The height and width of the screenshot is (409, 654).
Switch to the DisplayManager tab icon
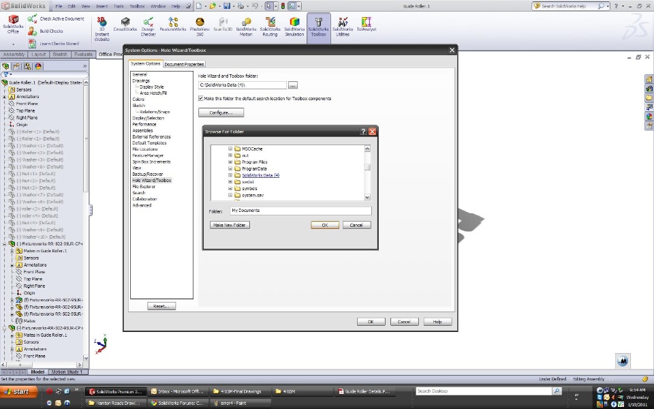coord(38,66)
